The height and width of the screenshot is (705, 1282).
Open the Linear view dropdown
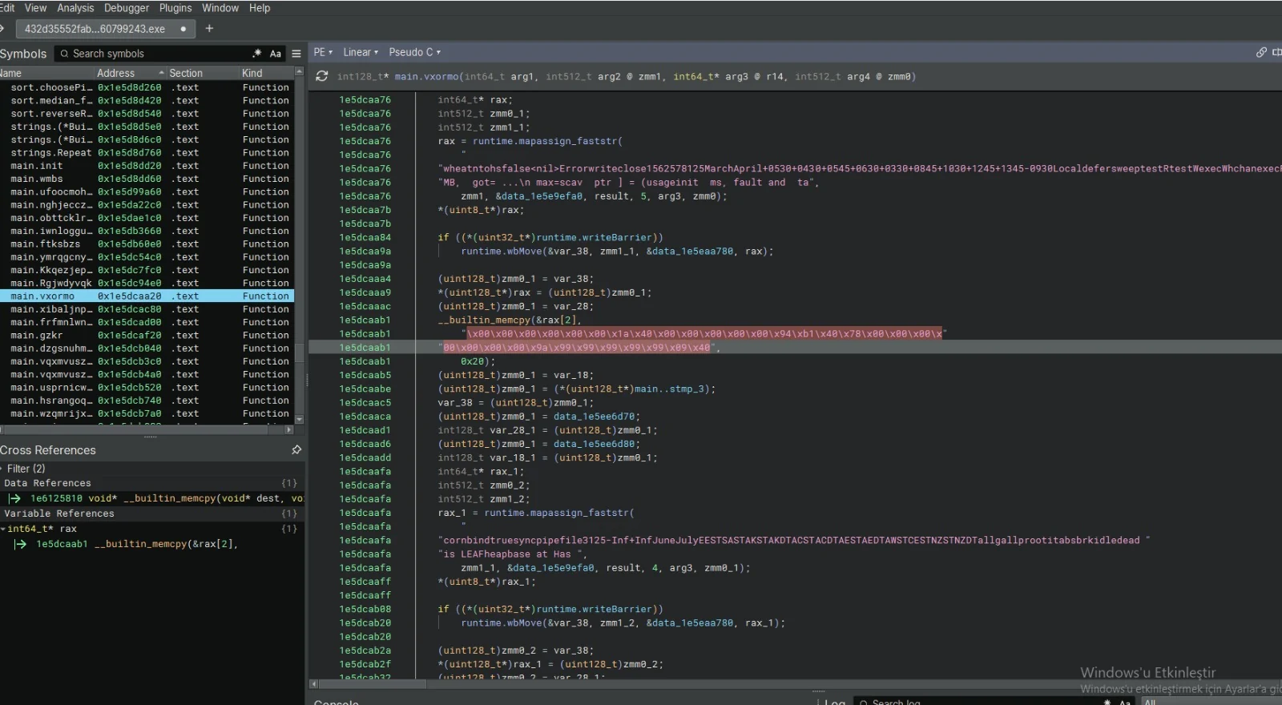coord(361,52)
